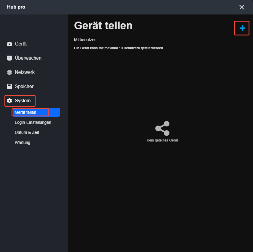Click the share icon in empty state
Image resolution: width=253 pixels, height=252 pixels.
point(162,128)
